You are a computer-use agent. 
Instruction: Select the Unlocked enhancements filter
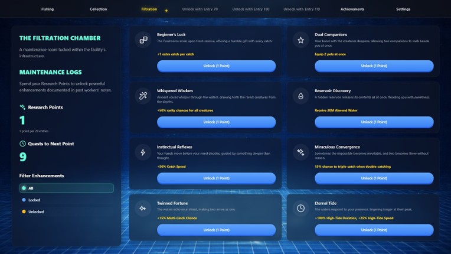[67, 211]
